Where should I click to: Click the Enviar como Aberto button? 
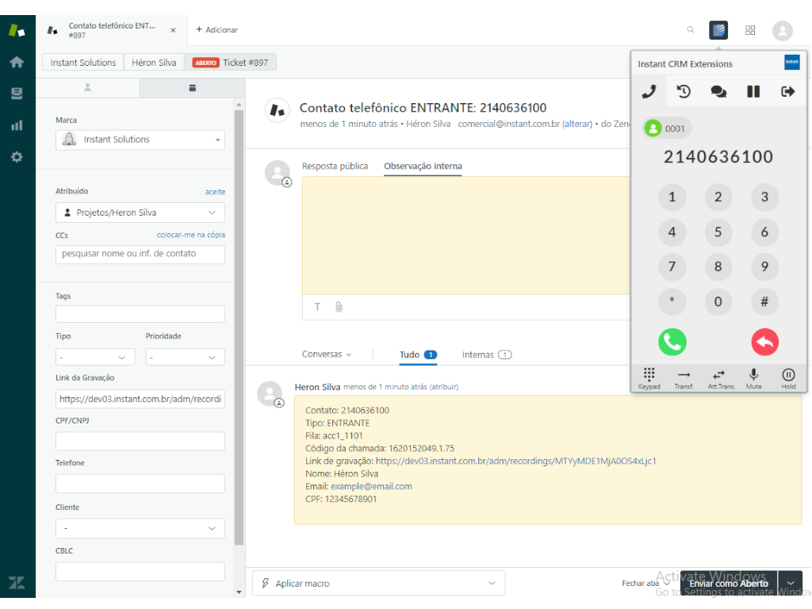728,584
